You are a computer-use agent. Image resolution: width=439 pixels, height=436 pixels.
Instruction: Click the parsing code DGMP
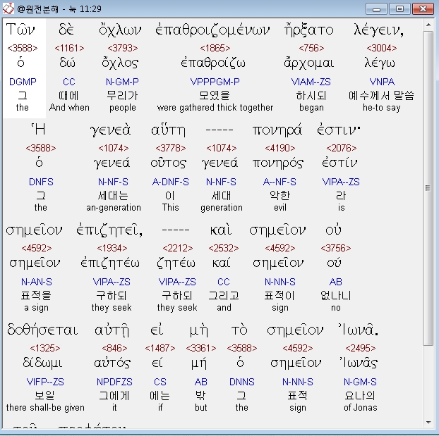pos(23,82)
